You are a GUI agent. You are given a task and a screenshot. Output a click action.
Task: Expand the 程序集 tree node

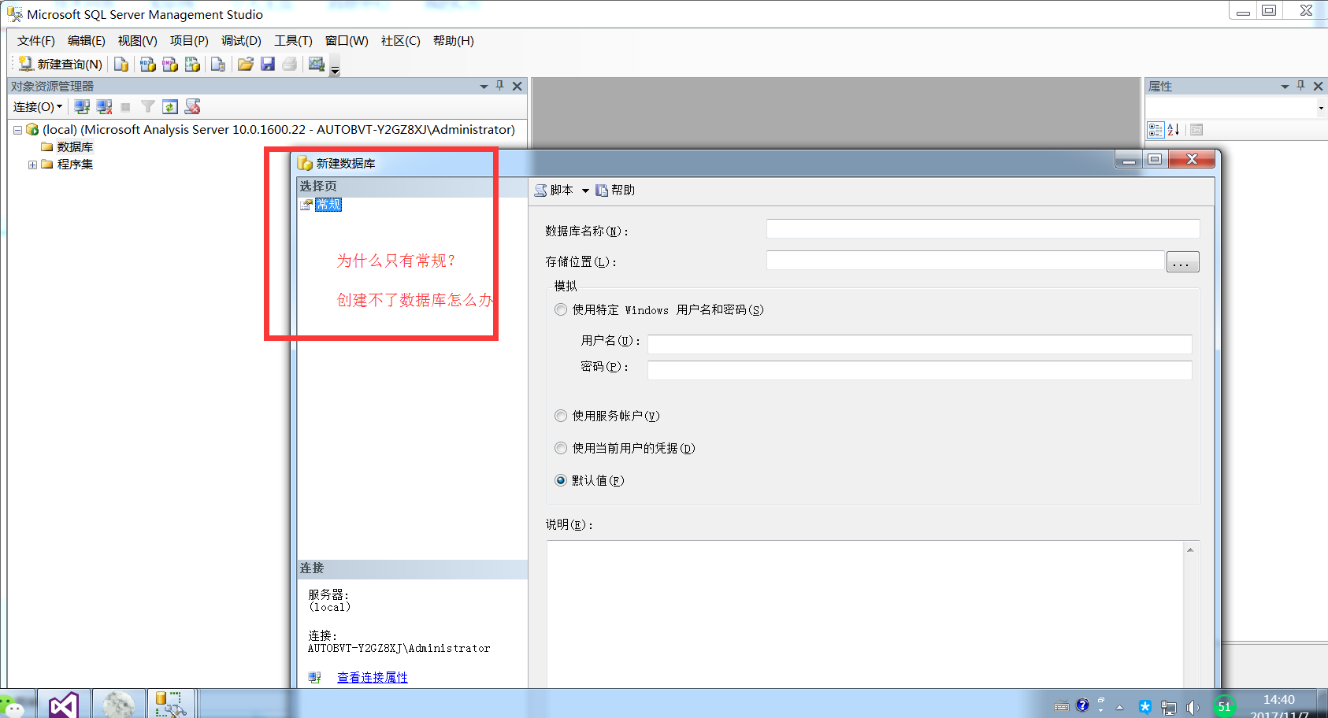tap(32, 165)
